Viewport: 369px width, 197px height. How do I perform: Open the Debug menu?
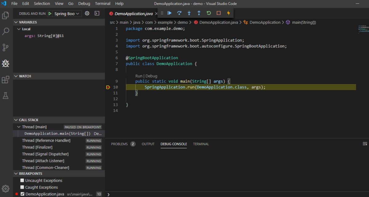[x=84, y=3]
